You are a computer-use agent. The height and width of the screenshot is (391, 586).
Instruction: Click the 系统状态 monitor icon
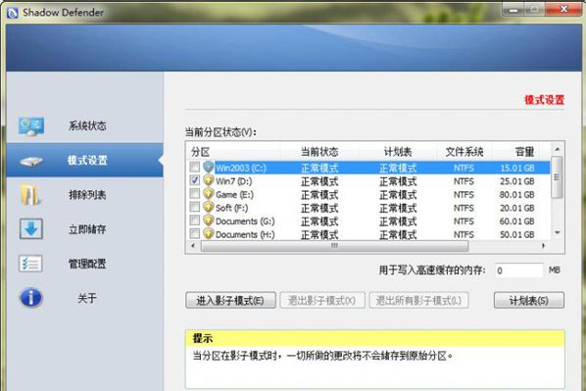(31, 126)
